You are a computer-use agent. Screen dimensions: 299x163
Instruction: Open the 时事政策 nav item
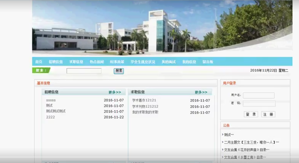(117, 62)
